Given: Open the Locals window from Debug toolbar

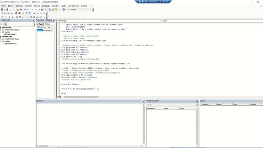Looking at the screenshot, I should coord(31,17).
